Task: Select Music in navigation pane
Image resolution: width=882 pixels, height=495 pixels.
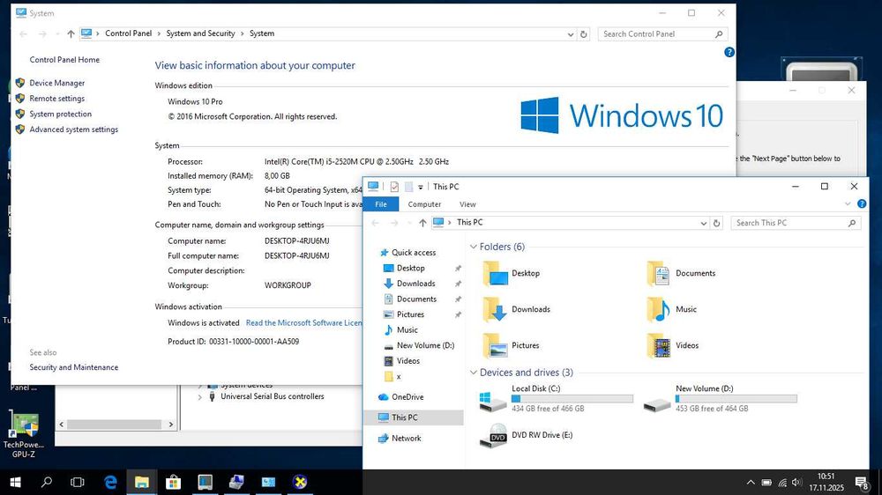Action: tap(407, 329)
